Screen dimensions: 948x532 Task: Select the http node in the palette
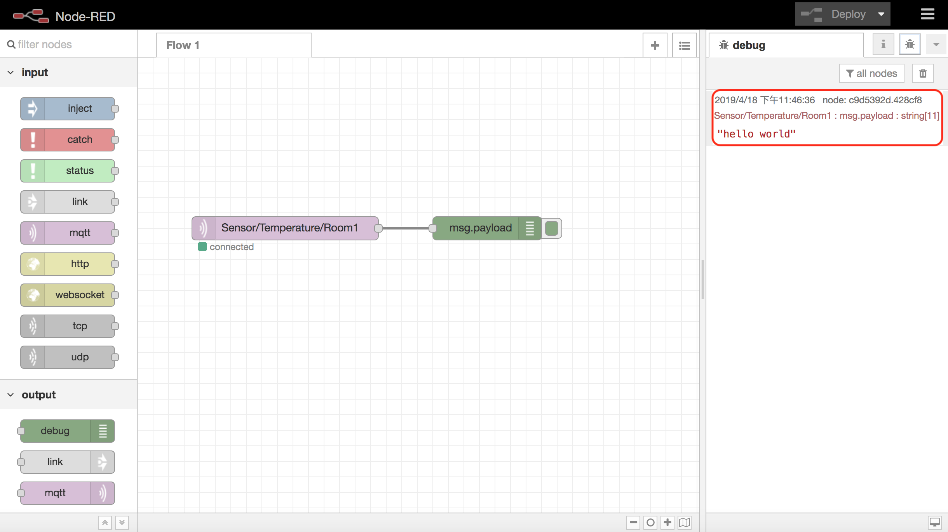(x=68, y=264)
